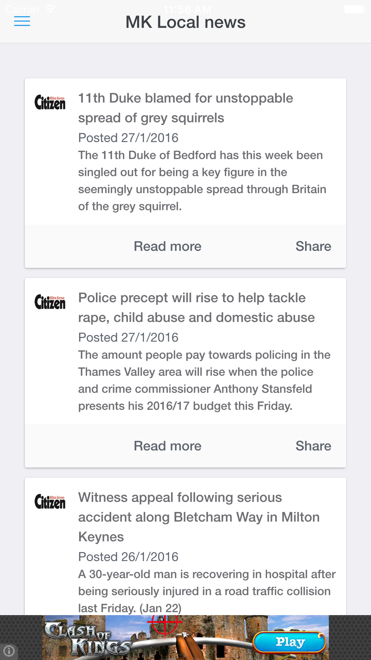Select the 11th Duke of Bedford summary text
The width and height of the screenshot is (371, 660).
pos(202,181)
